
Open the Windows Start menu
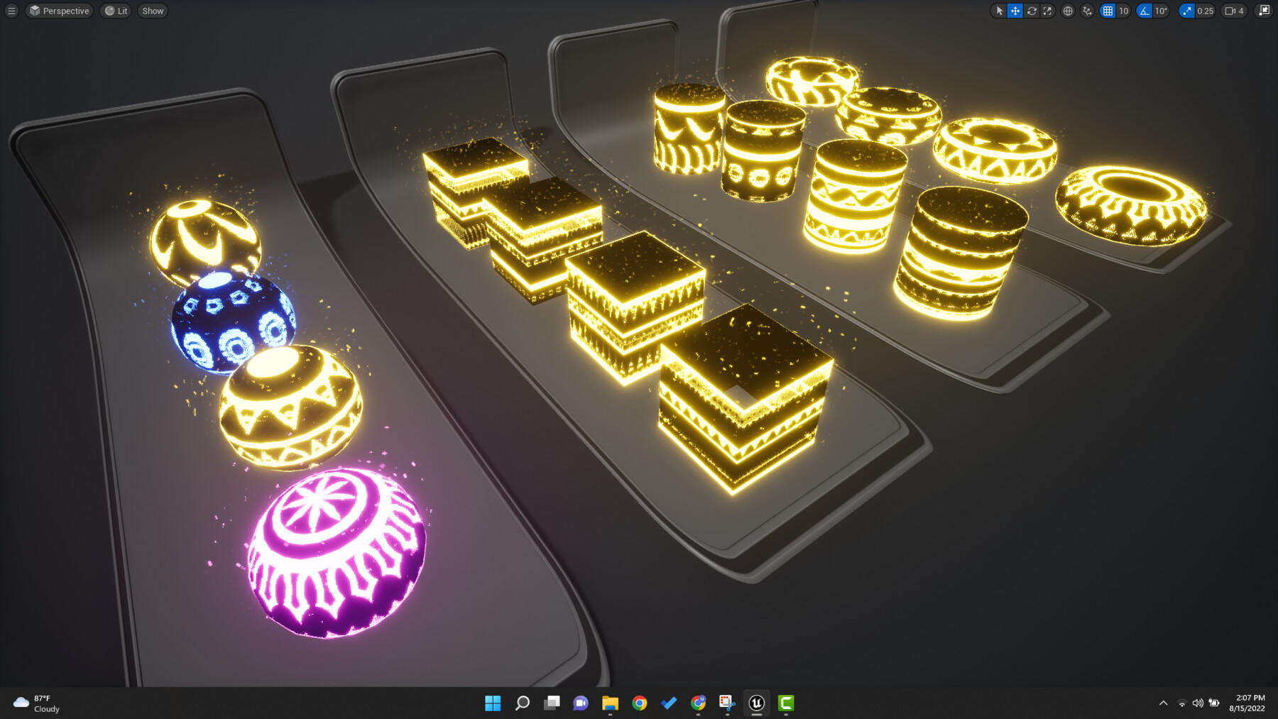[x=492, y=703]
